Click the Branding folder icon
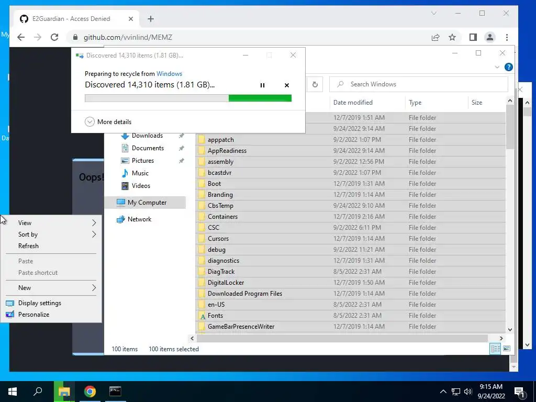Screen dimensions: 536x402 [202, 195]
